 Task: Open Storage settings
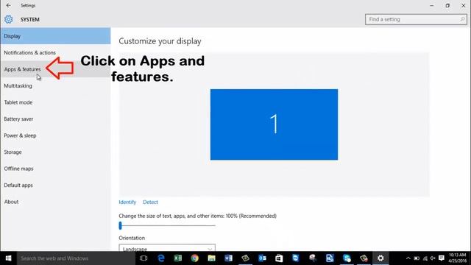tap(56, 152)
